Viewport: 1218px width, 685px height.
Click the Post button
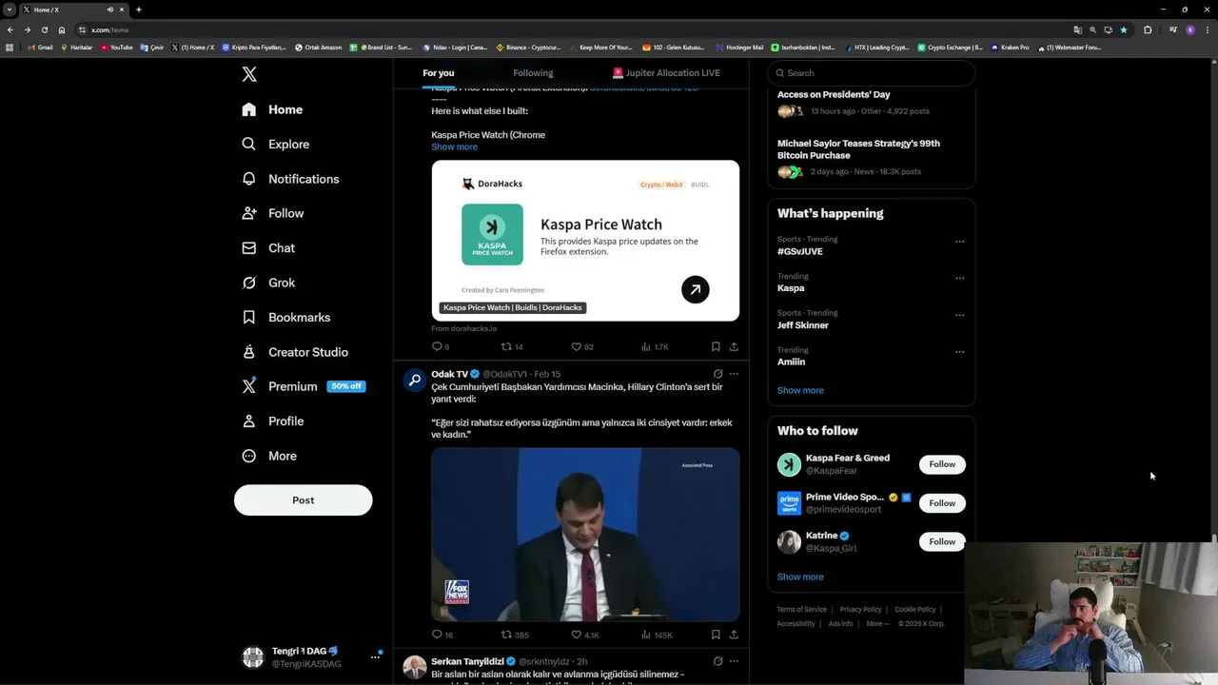point(303,500)
